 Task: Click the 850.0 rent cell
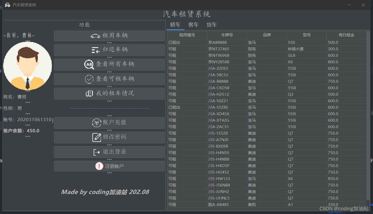click(347, 178)
